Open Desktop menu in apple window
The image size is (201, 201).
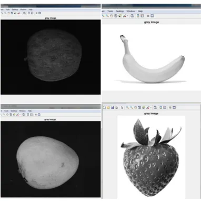15,9
